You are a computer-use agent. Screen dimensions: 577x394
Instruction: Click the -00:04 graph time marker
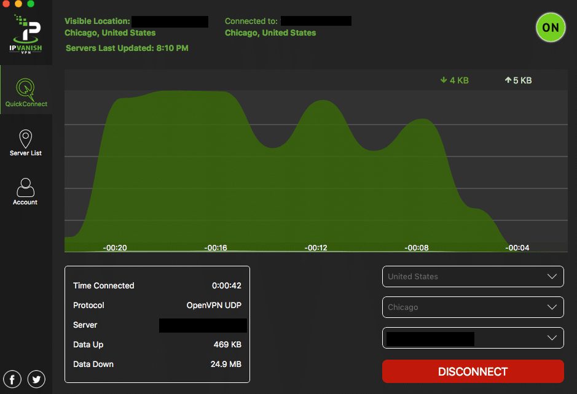coord(517,248)
